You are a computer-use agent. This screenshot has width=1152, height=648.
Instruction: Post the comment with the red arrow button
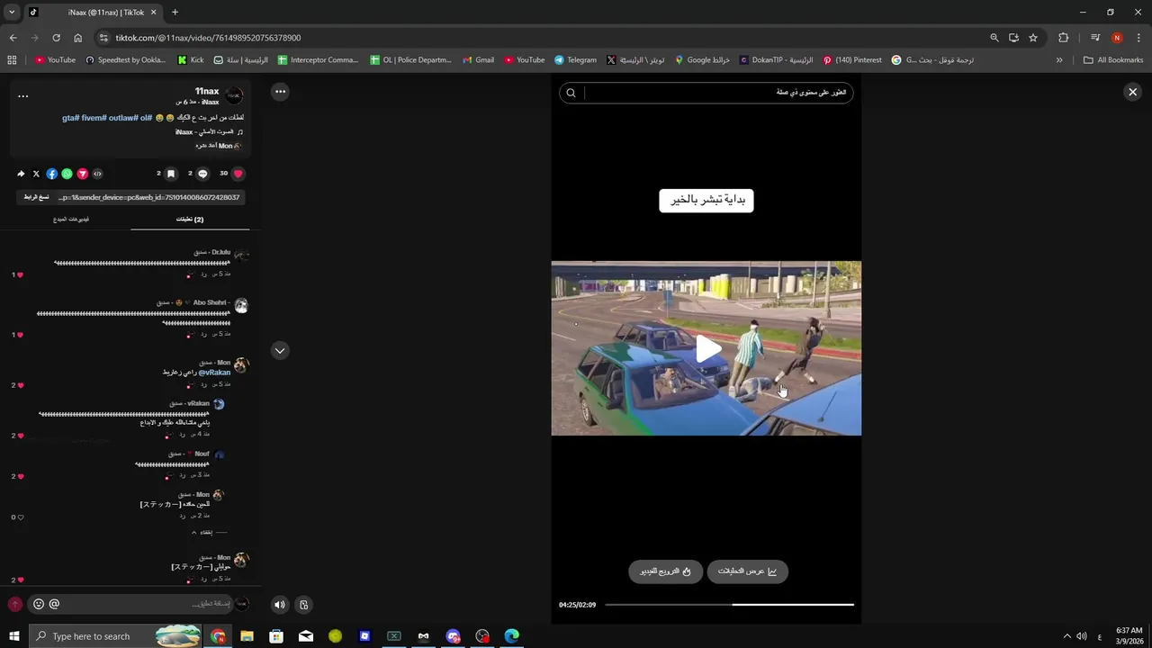pyautogui.click(x=14, y=604)
